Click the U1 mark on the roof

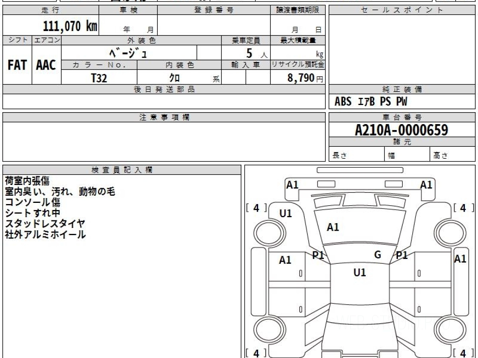(x=360, y=273)
